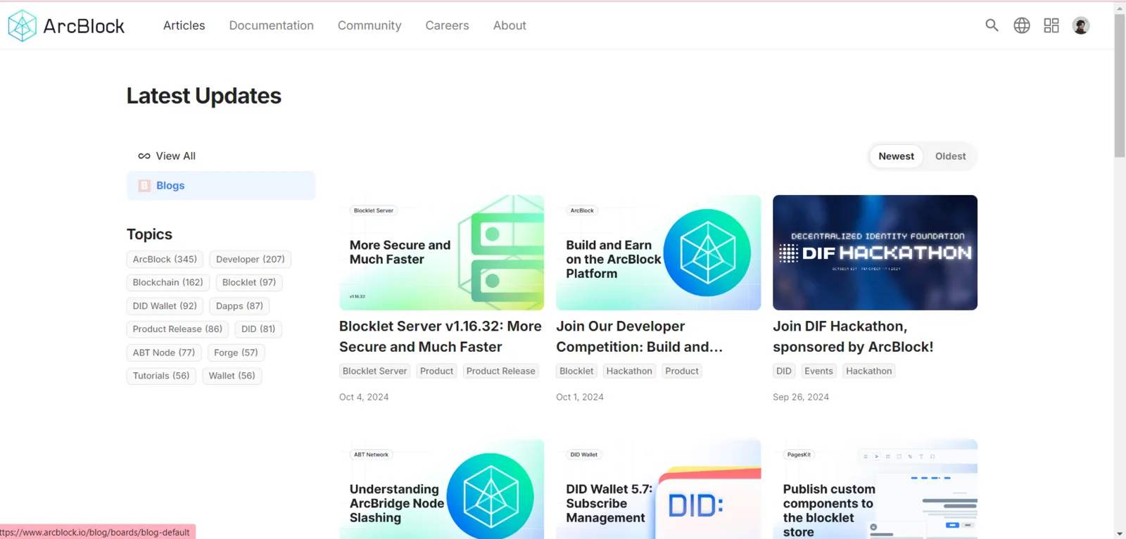
Task: Click Blocklet tag under Developer Competition article
Action: 576,371
